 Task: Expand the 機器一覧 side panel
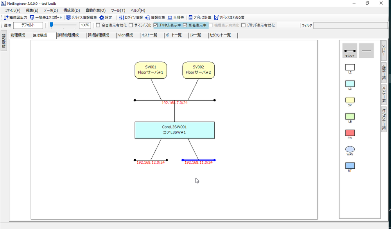pyautogui.click(x=384, y=73)
